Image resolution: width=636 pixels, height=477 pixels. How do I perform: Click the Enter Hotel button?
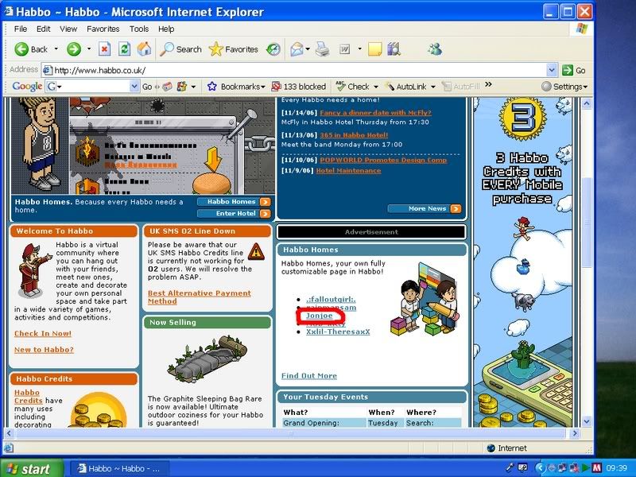(x=234, y=213)
